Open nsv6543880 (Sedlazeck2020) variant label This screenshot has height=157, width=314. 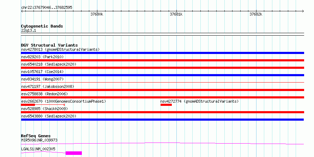pos(49,116)
